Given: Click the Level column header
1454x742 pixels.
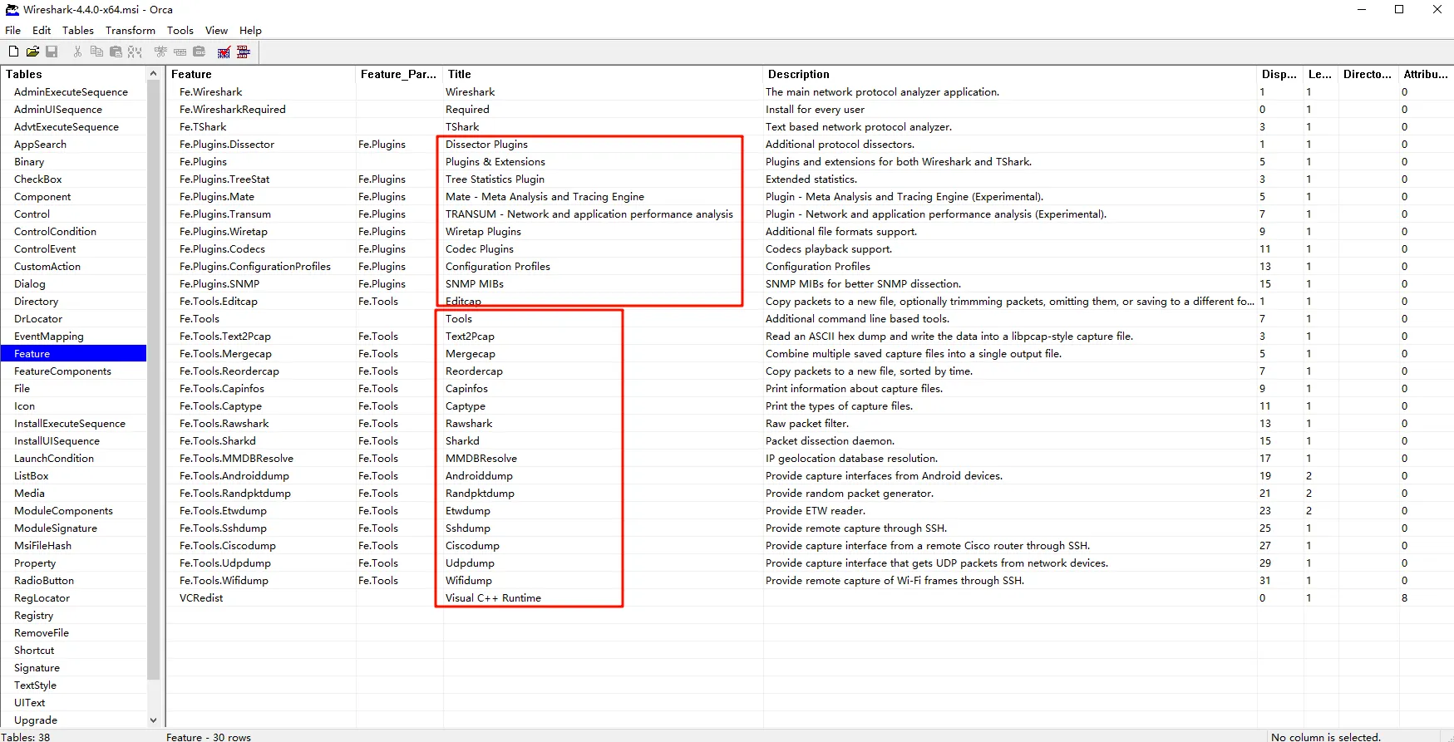Looking at the screenshot, I should 1321,74.
